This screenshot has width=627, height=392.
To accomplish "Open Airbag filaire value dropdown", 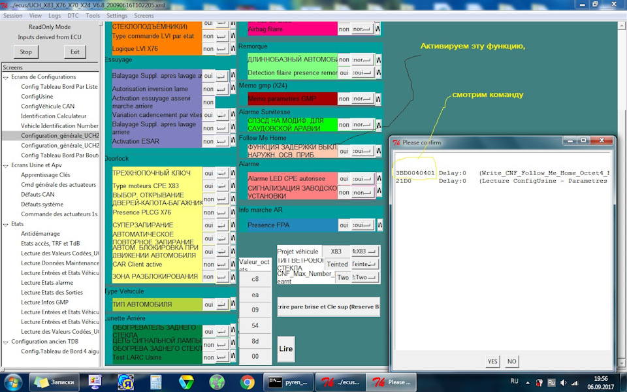I will coord(362,29).
